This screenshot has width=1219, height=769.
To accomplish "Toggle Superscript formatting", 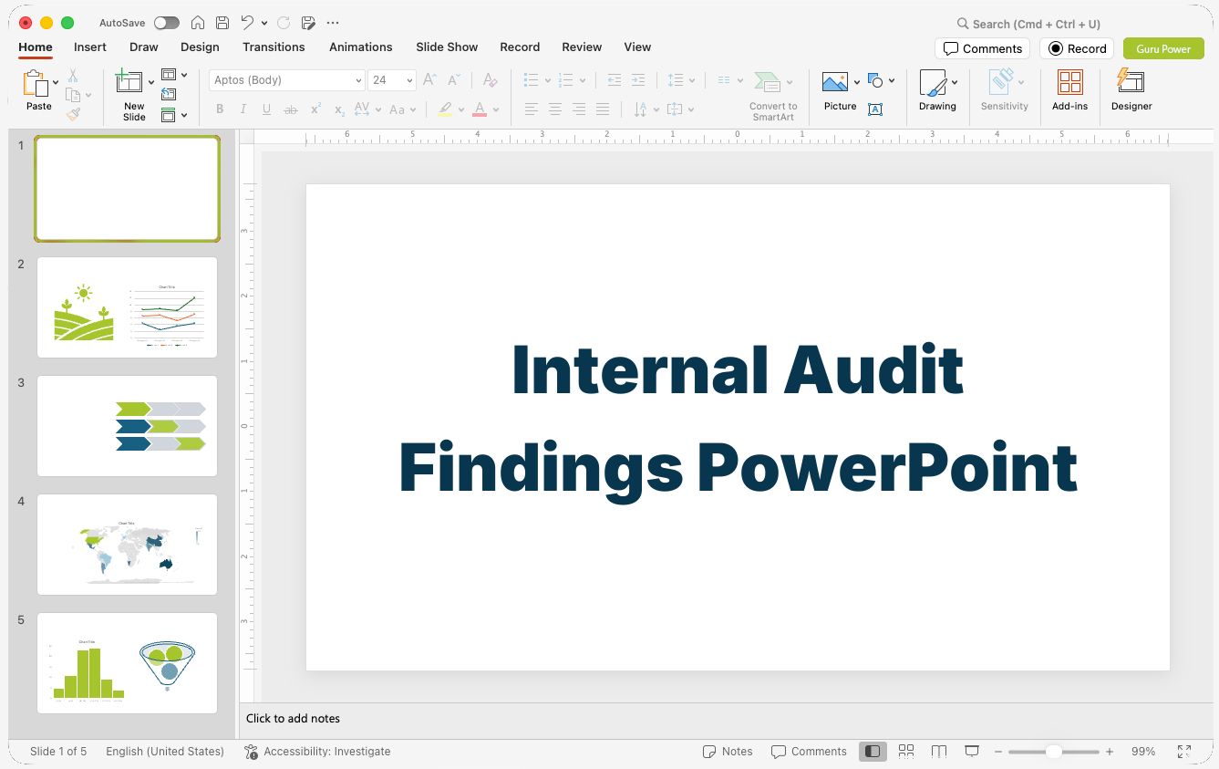I will pos(315,109).
